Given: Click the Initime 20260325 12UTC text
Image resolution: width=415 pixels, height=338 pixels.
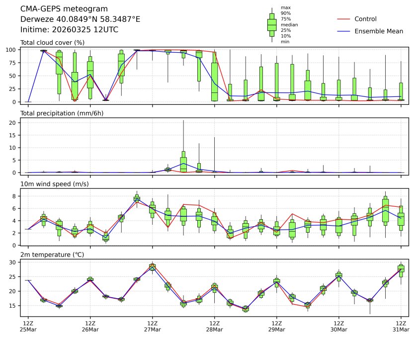Looking at the screenshot, I should (x=69, y=29).
